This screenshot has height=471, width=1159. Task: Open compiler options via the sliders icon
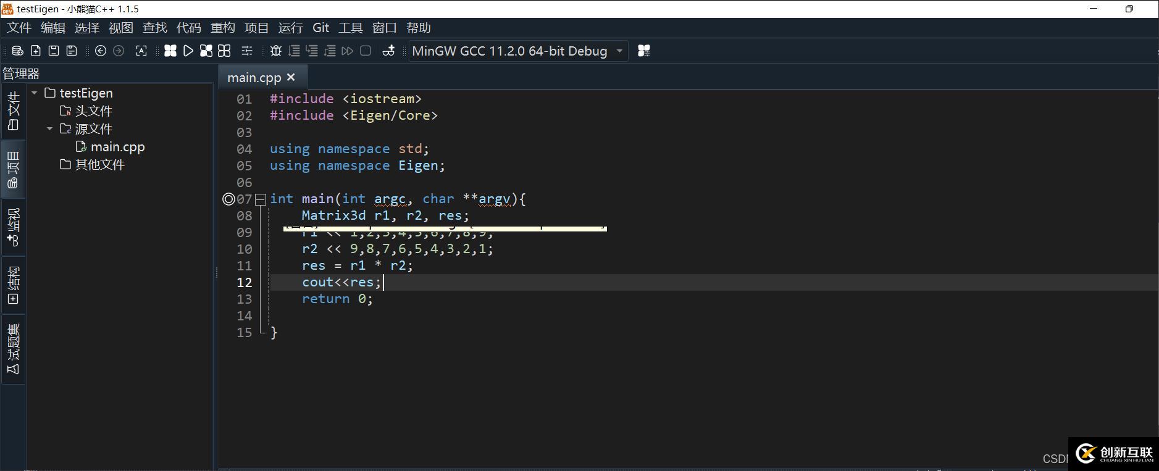(247, 51)
